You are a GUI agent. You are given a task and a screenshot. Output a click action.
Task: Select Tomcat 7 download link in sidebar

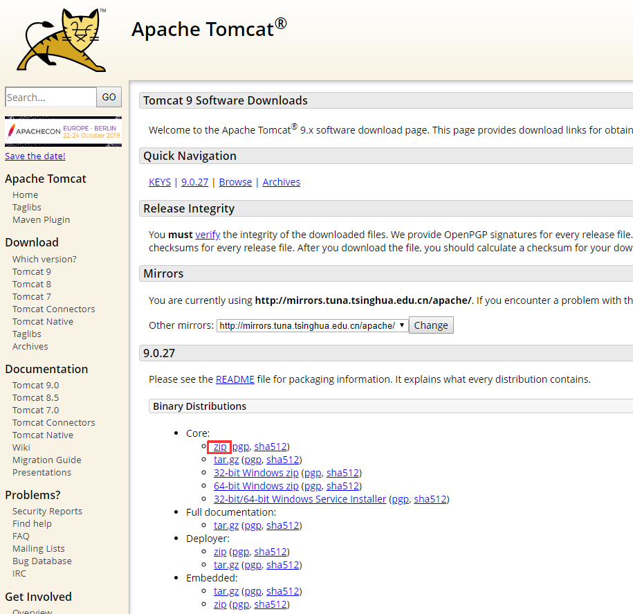(x=32, y=297)
